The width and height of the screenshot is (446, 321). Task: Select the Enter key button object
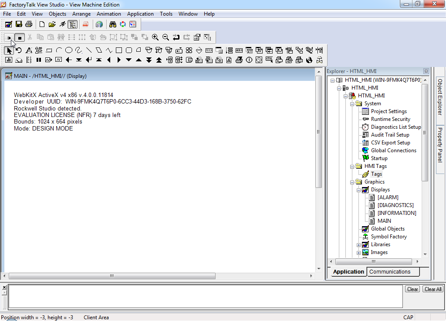tap(89, 60)
